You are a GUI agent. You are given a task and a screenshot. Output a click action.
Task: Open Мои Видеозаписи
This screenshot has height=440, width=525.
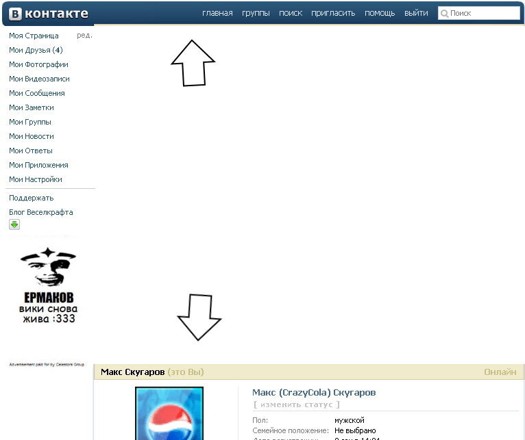[x=39, y=79]
